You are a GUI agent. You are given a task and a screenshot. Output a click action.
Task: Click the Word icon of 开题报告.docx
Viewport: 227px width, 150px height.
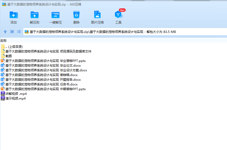click(3, 79)
